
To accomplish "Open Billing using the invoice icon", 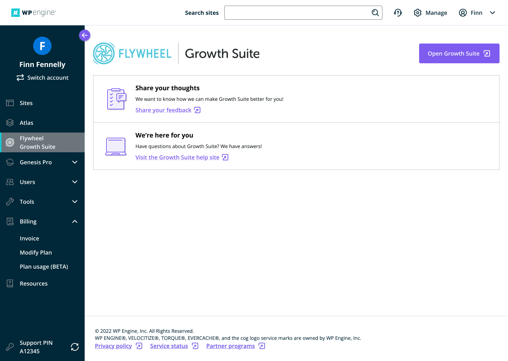I will click(x=10, y=221).
